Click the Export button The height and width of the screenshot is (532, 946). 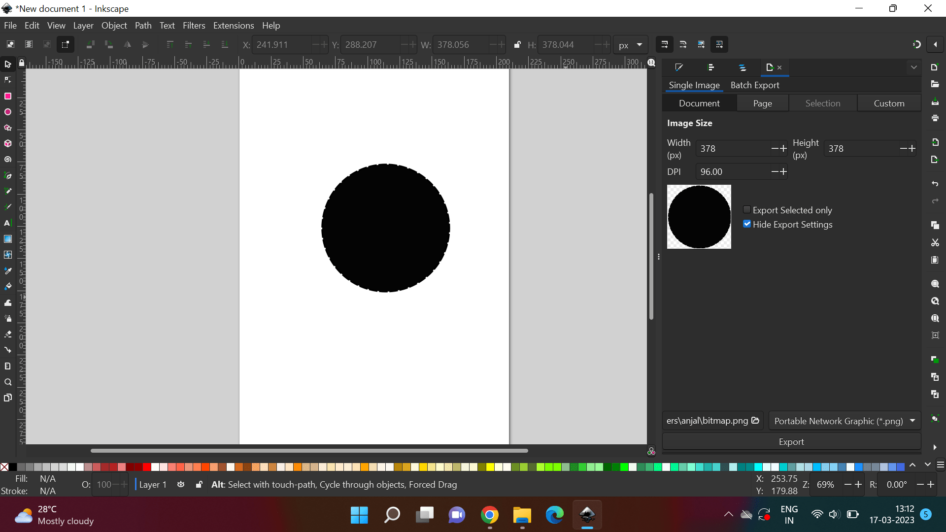point(791,442)
